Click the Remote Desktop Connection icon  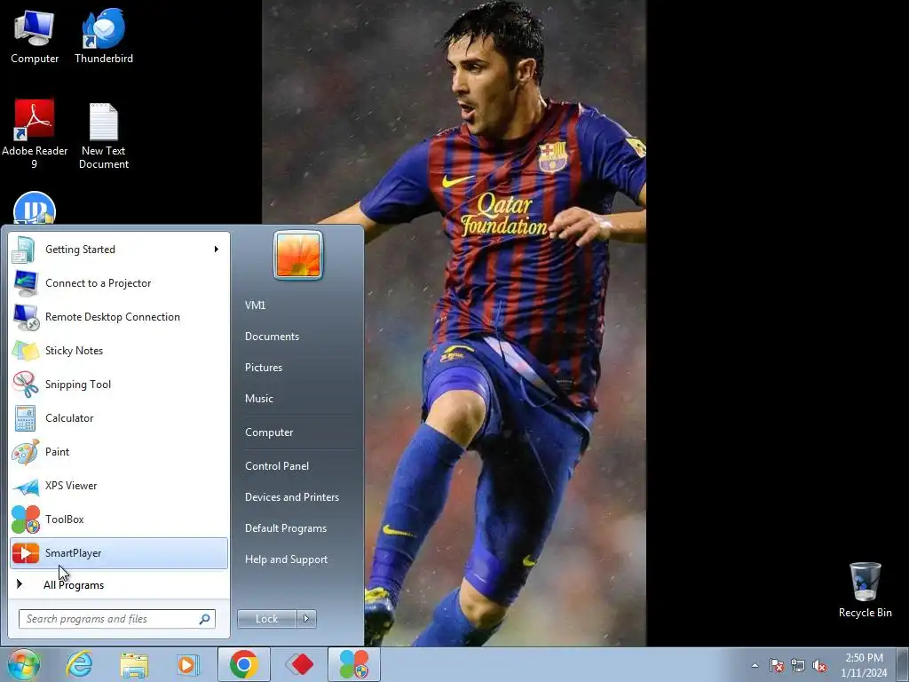click(26, 317)
